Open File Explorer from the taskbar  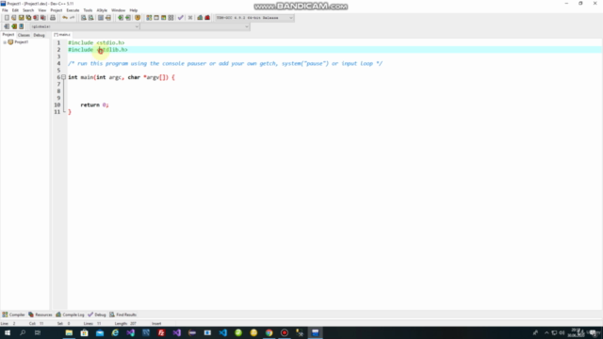(69, 332)
